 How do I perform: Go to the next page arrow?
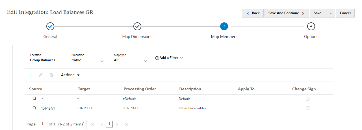117,124
